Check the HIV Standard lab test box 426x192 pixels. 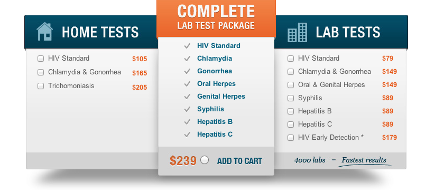(290, 59)
